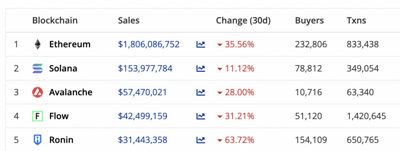The width and height of the screenshot is (400, 151).
Task: Click the Flow logo icon
Action: pyautogui.click(x=37, y=116)
